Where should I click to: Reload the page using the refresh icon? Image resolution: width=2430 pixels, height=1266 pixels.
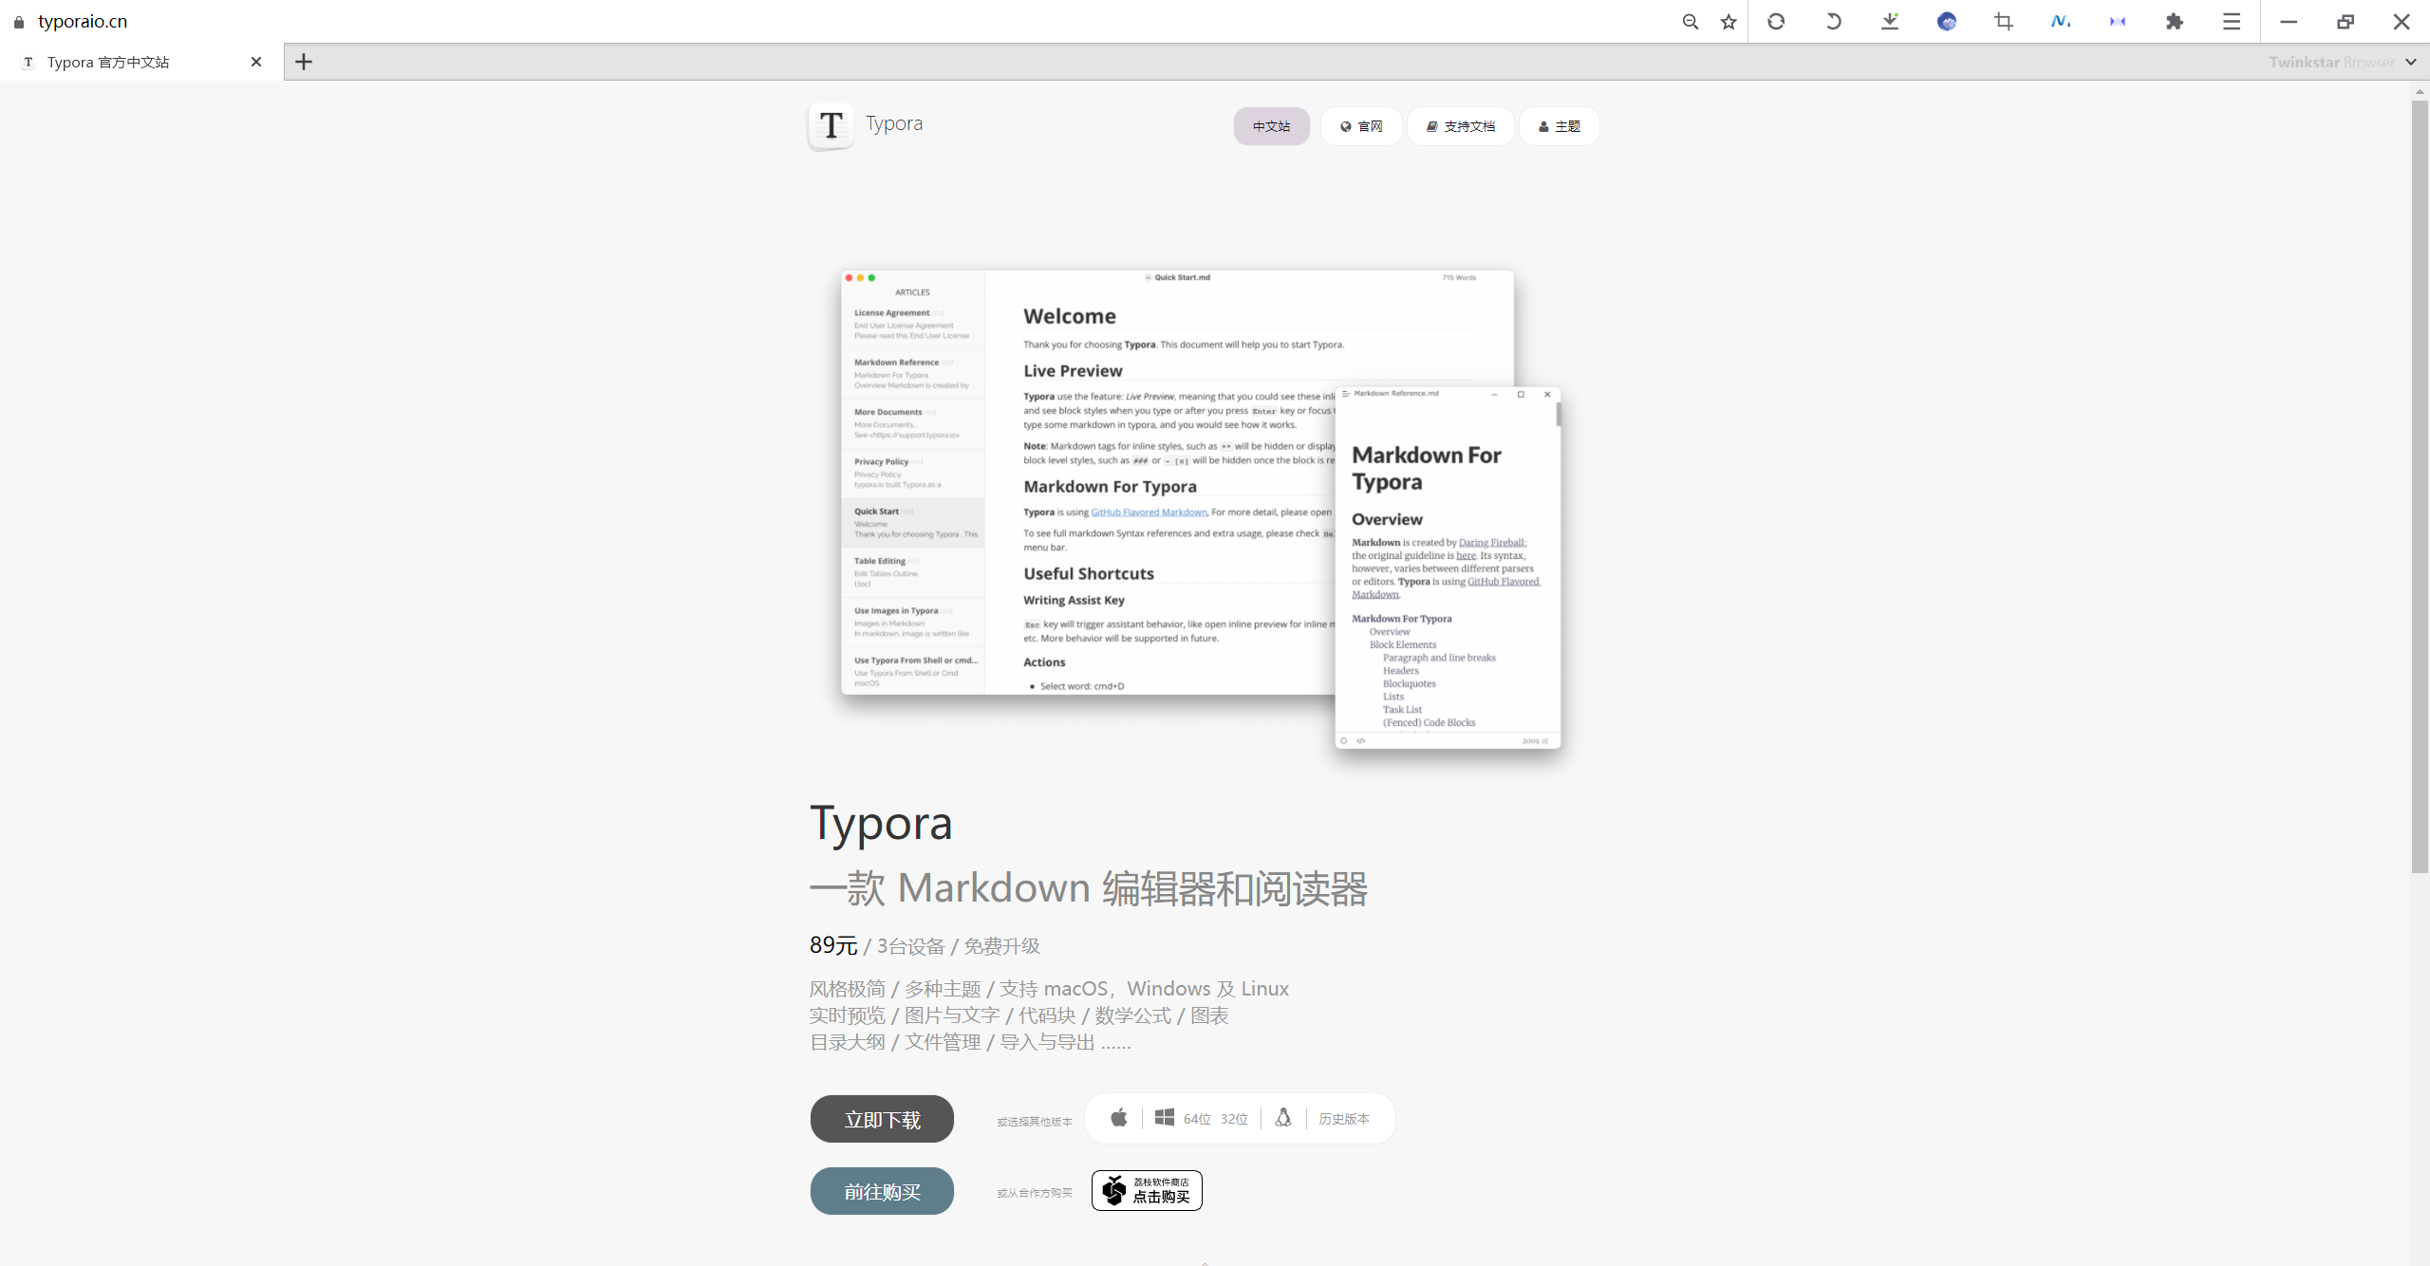pyautogui.click(x=1776, y=21)
